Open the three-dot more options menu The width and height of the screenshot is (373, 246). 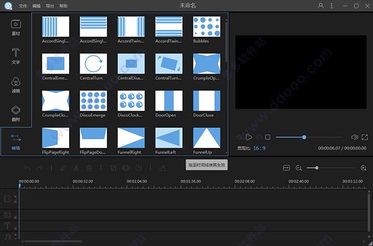tap(331, 6)
